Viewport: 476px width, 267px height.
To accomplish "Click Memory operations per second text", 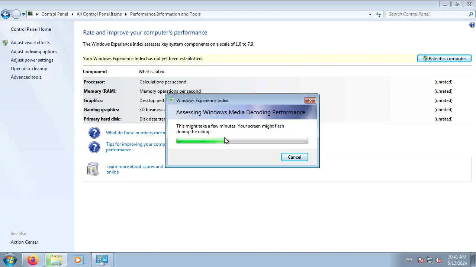I will pyautogui.click(x=170, y=91).
